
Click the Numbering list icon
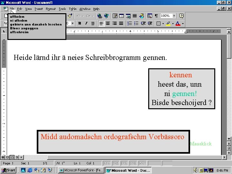click(130, 24)
